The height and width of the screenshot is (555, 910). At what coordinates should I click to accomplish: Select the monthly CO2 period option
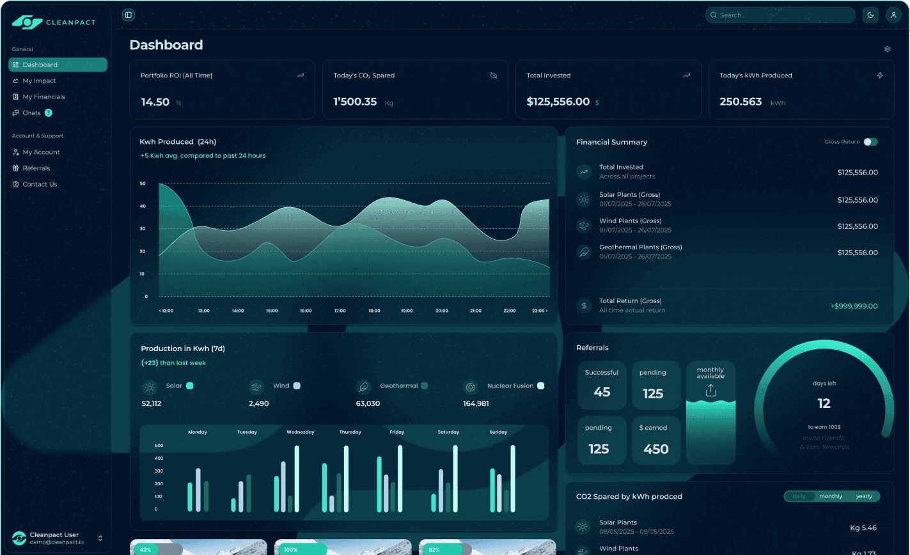point(831,496)
